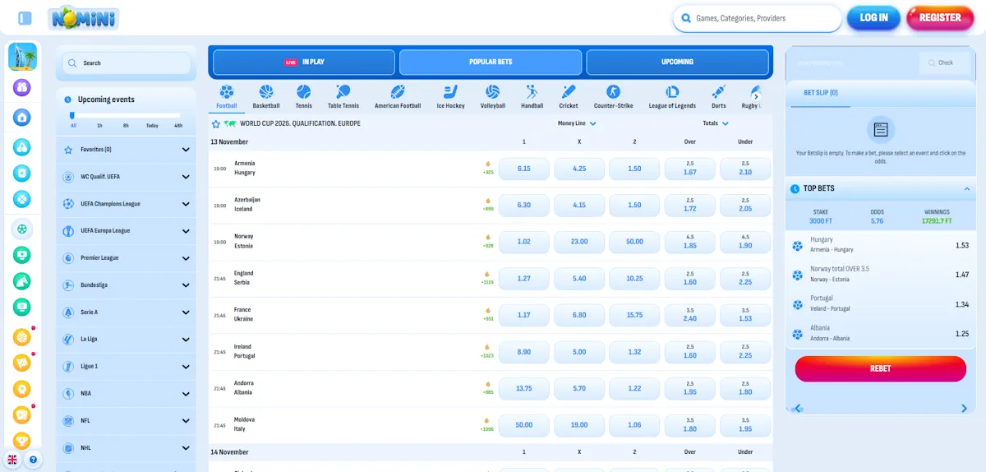This screenshot has width=986, height=472.
Task: Click the Register button
Action: coord(940,17)
